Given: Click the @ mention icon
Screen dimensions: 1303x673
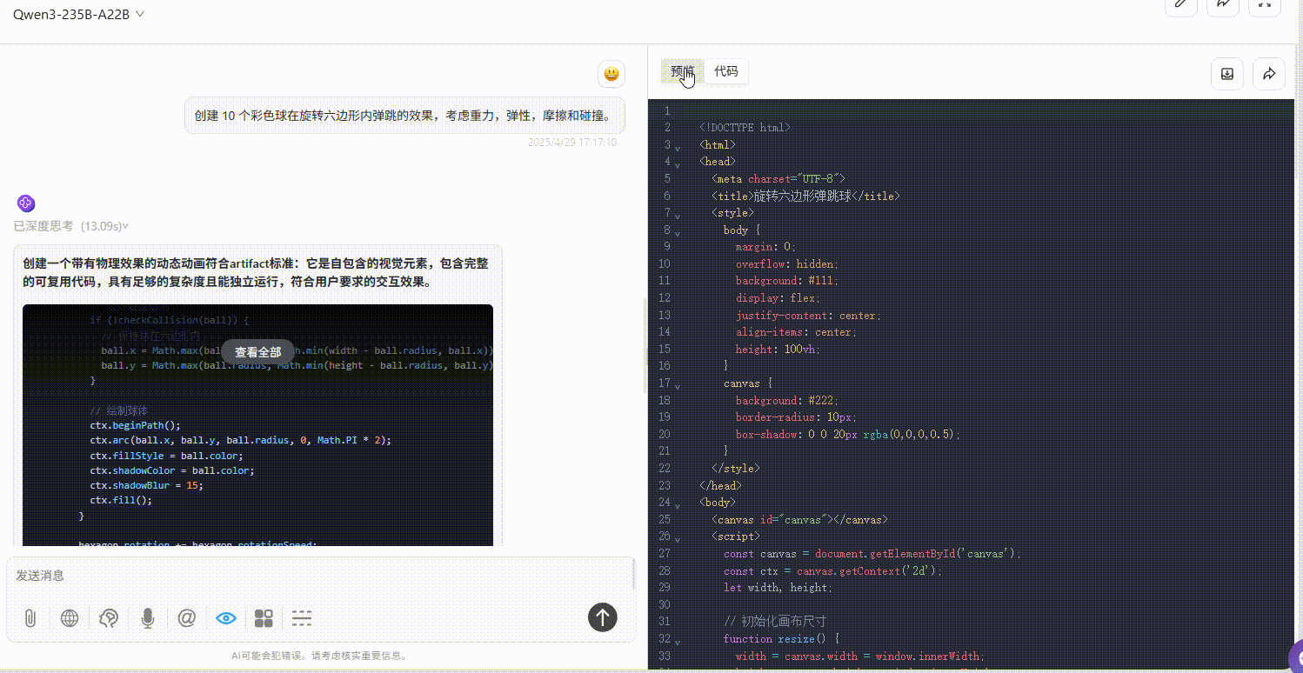Looking at the screenshot, I should tap(187, 618).
